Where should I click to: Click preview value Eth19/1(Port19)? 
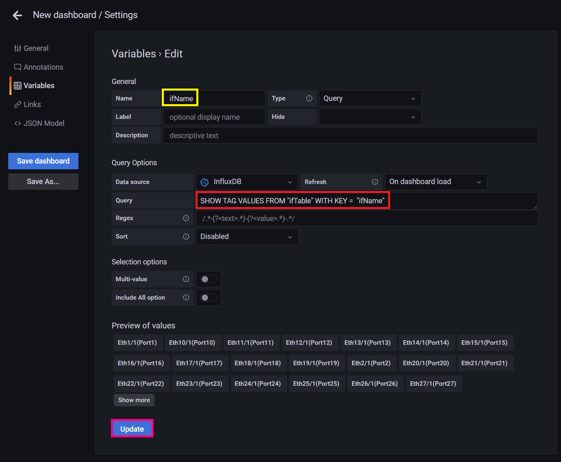(x=316, y=363)
